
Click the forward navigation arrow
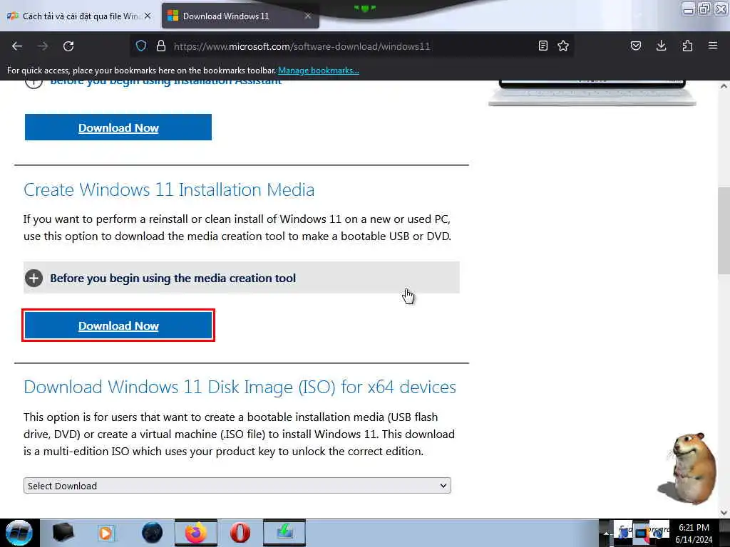pos(43,46)
